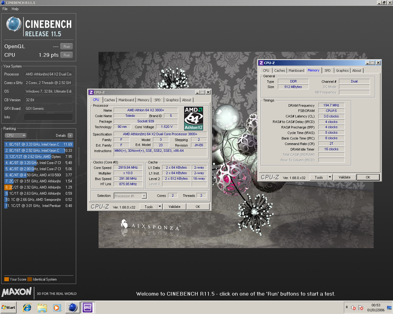393x314 pixels.
Task: Click the Action Center flag tray icon
Action: pyautogui.click(x=361, y=308)
